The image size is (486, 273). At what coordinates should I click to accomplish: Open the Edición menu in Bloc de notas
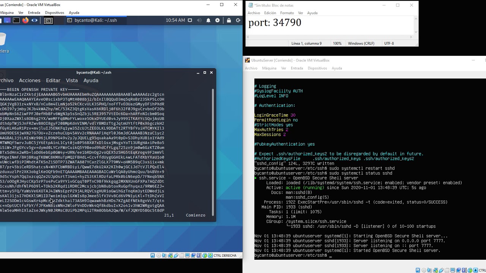pos(270,13)
